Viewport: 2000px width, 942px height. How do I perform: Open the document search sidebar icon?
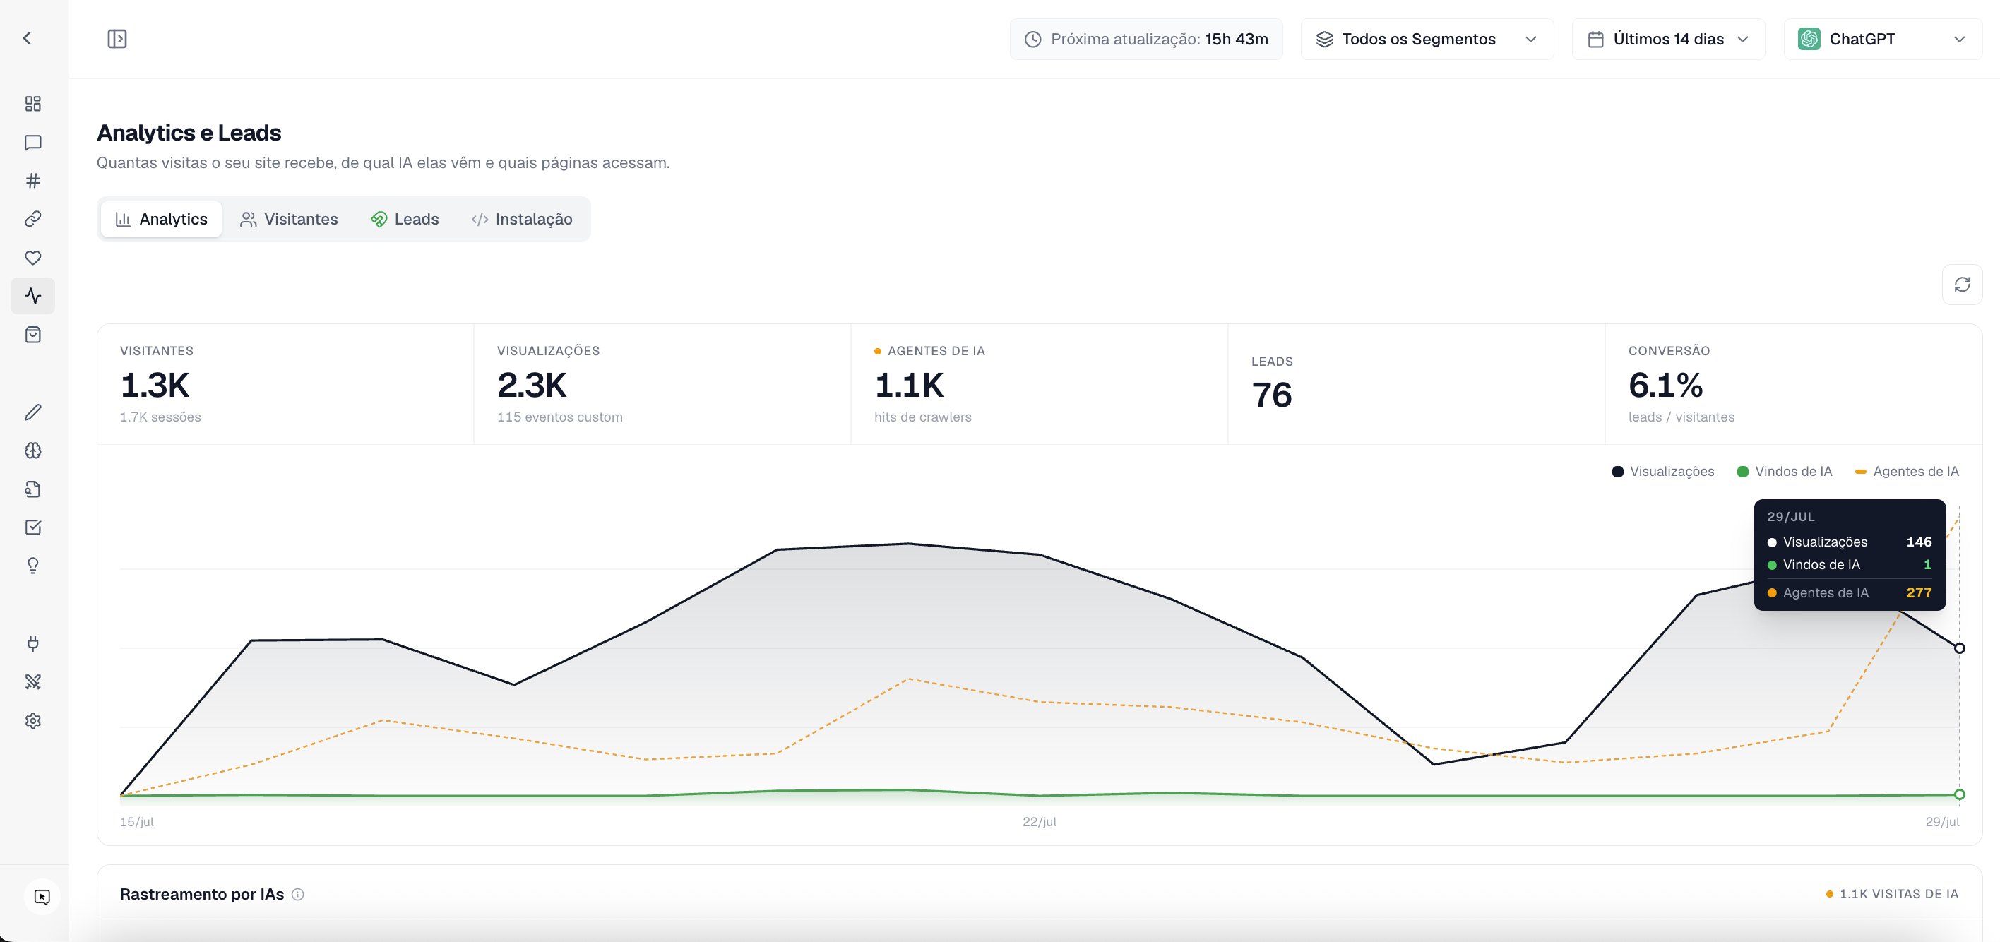[x=32, y=489]
